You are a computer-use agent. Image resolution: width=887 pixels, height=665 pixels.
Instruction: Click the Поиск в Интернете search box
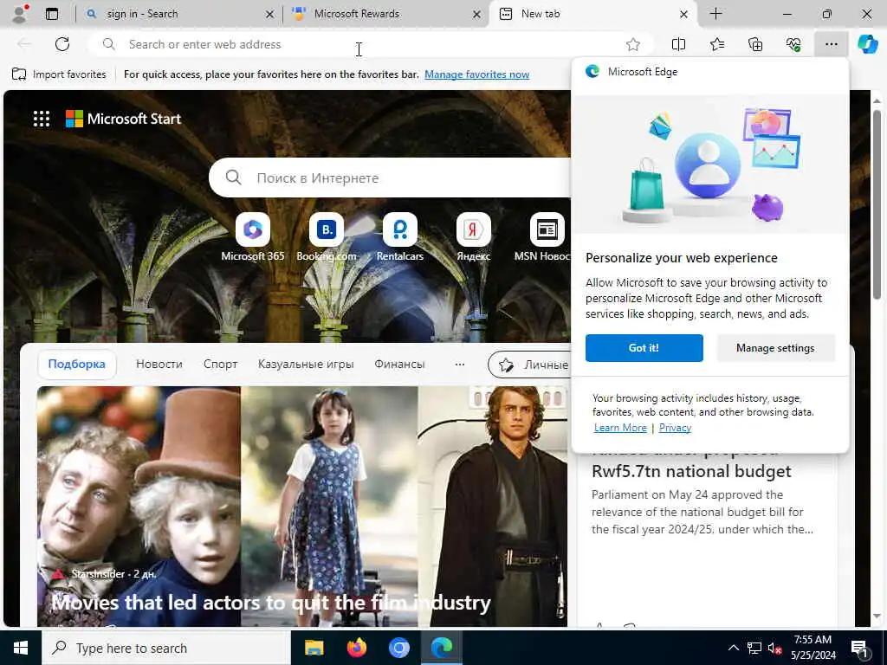[390, 178]
